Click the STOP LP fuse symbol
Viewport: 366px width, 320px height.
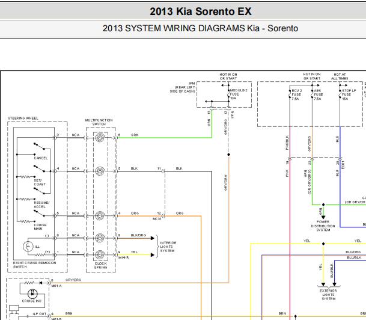click(x=340, y=94)
